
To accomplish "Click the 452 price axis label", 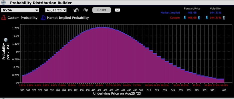I will click(99, 90).
